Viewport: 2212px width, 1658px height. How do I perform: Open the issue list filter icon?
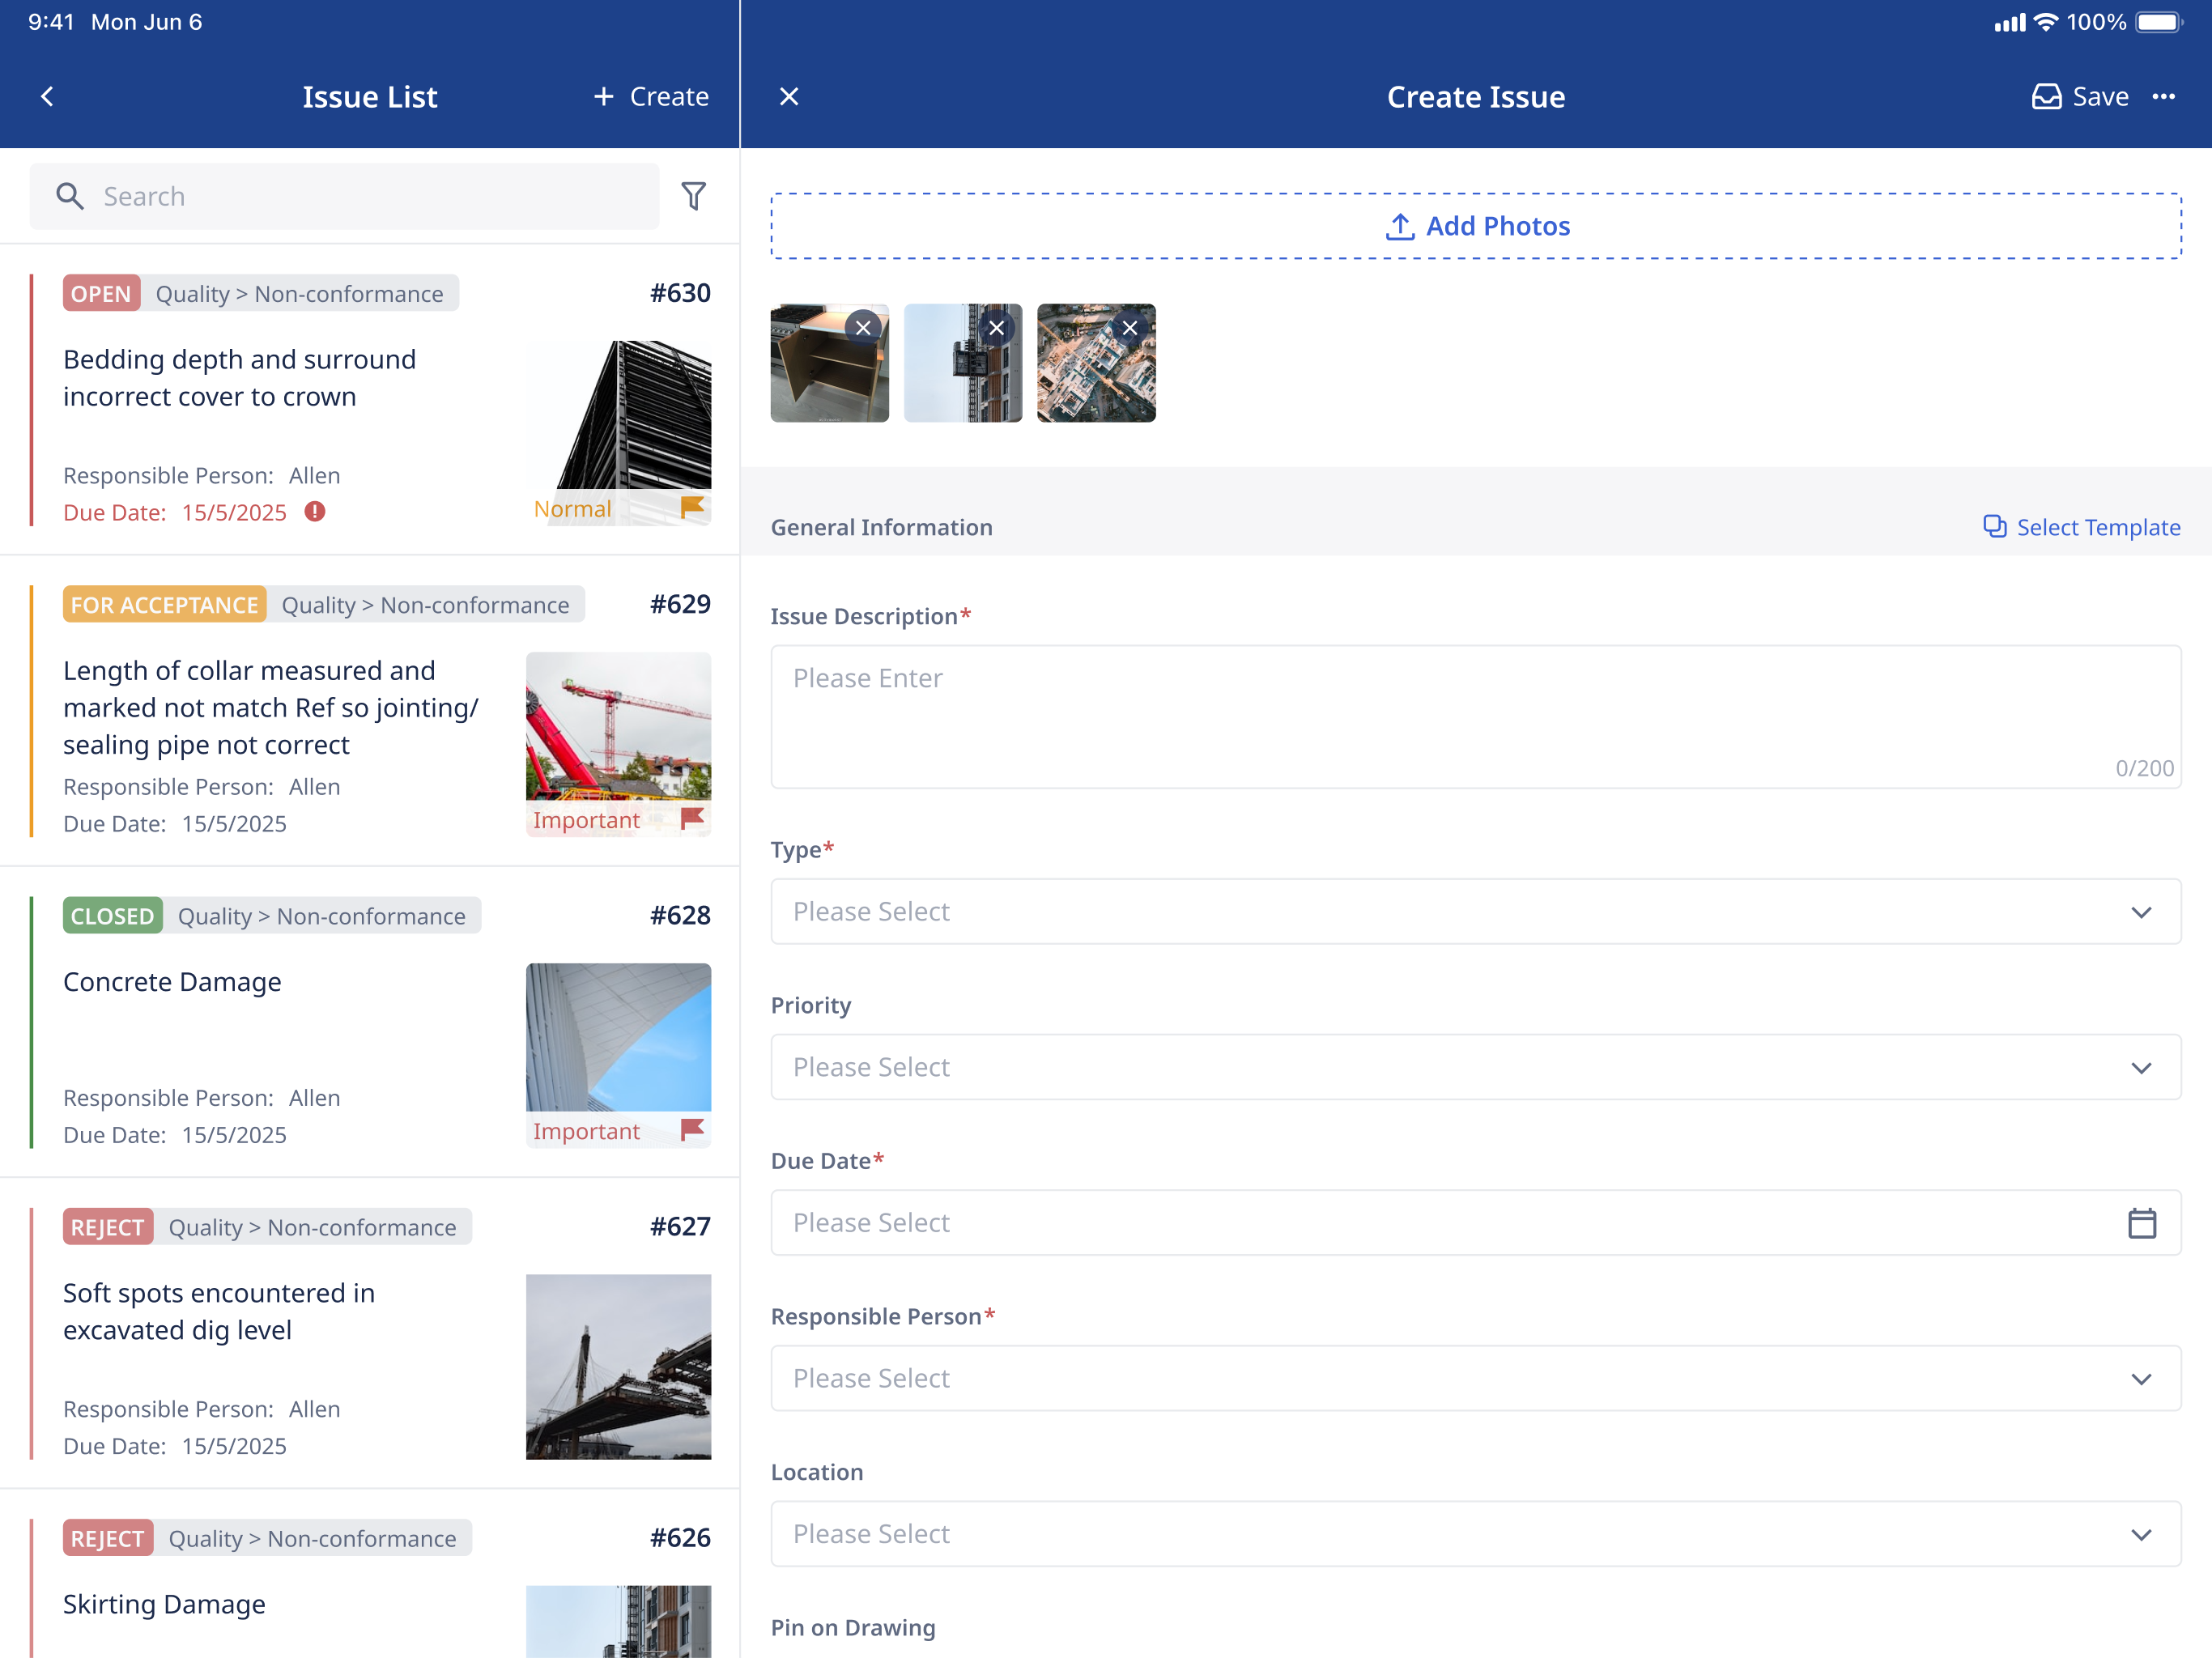tap(693, 196)
